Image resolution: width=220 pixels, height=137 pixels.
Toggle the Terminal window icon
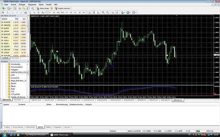(x=28, y=8)
